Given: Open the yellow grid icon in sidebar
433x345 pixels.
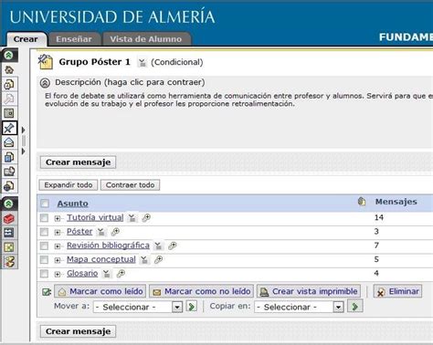Looking at the screenshot, I should tap(9, 247).
